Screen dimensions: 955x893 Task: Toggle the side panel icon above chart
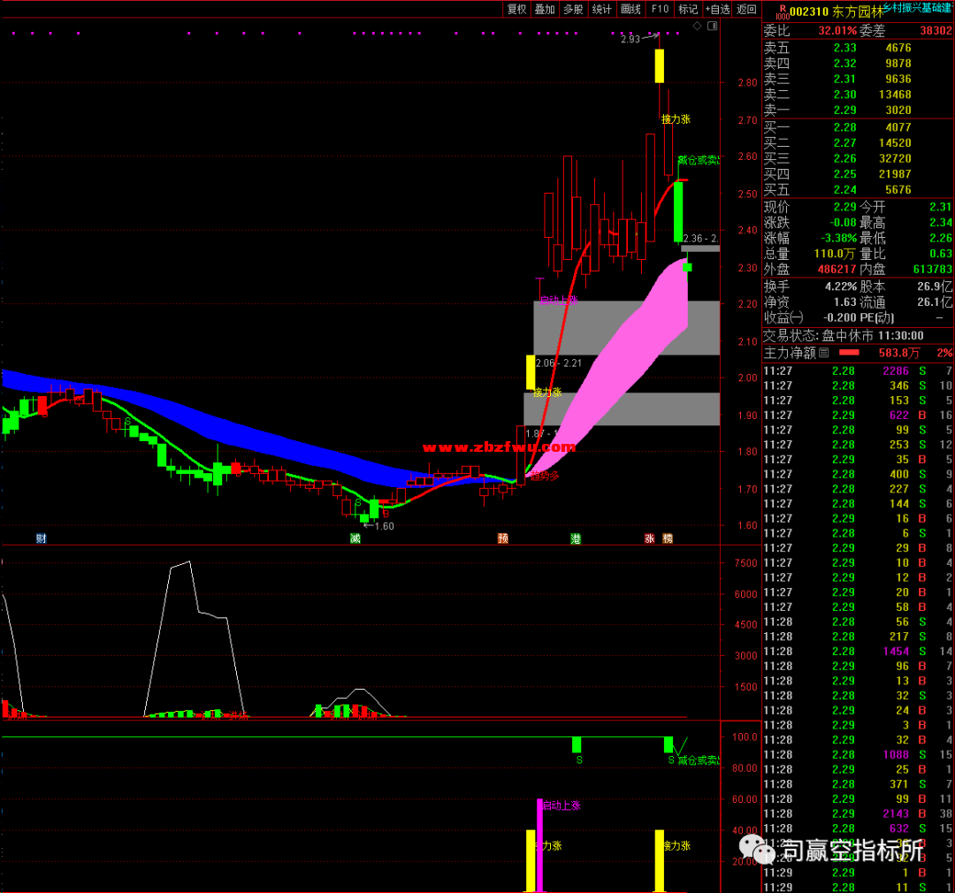point(712,26)
